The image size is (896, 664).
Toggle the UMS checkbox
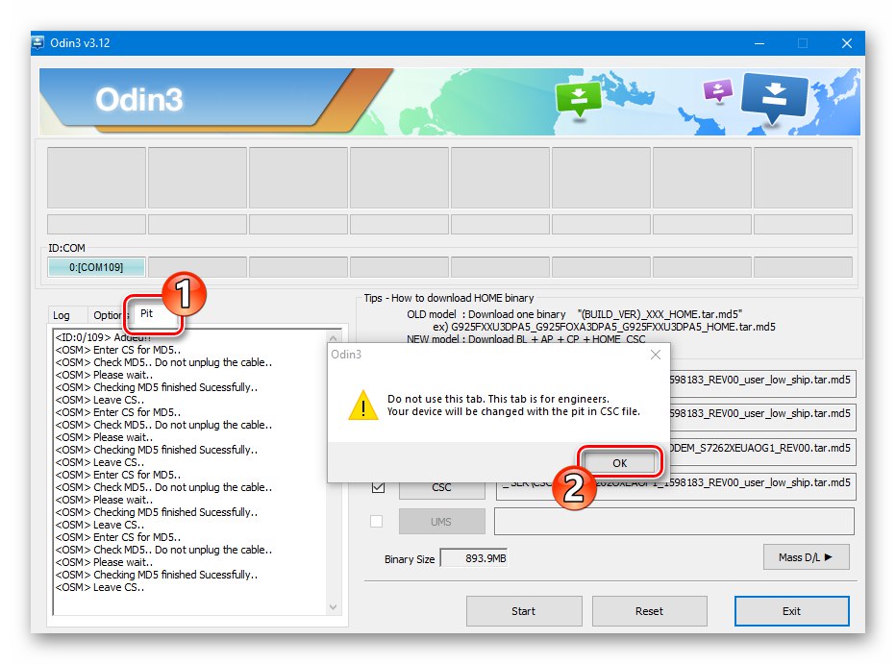pos(377,521)
